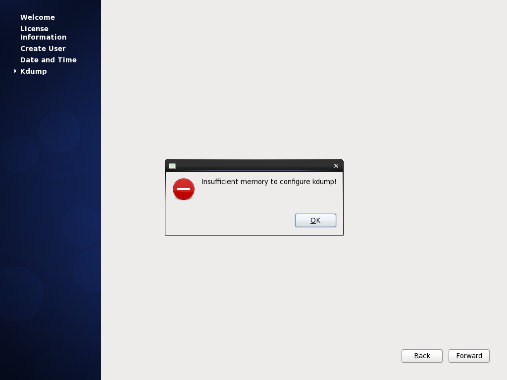Image resolution: width=507 pixels, height=380 pixels.
Task: Click the dialog title bar window icon
Action: [172, 166]
